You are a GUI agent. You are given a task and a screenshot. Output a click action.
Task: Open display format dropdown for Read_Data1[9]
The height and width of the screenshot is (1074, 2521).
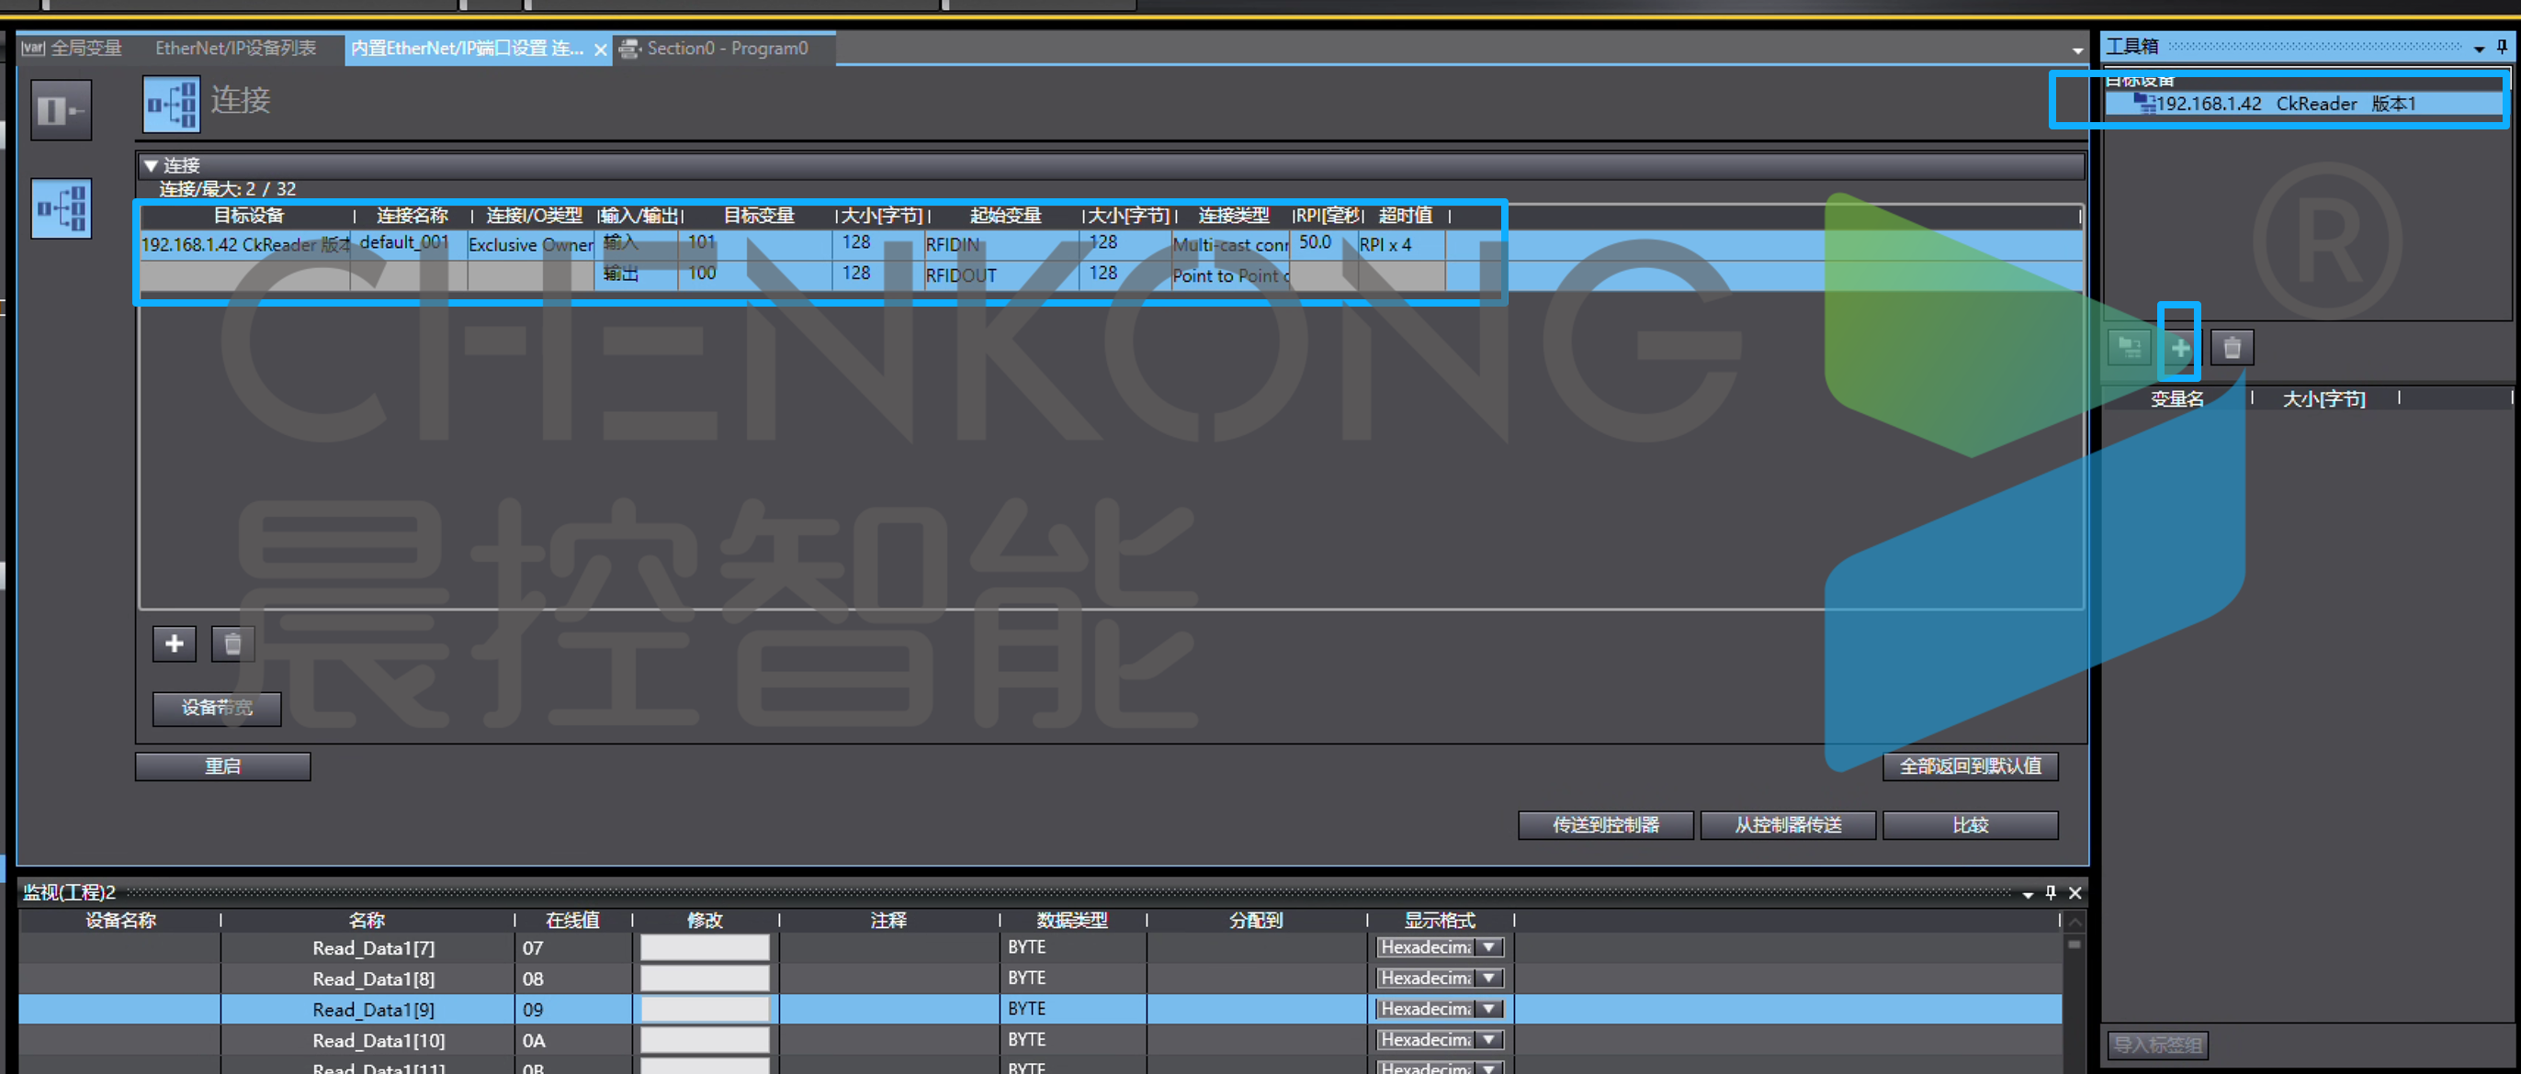click(x=1488, y=1009)
